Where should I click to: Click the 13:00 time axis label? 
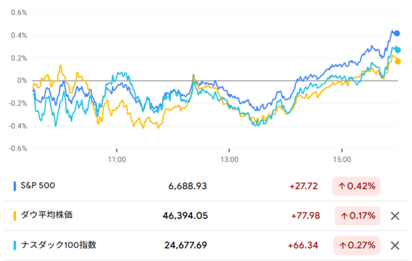tap(230, 159)
